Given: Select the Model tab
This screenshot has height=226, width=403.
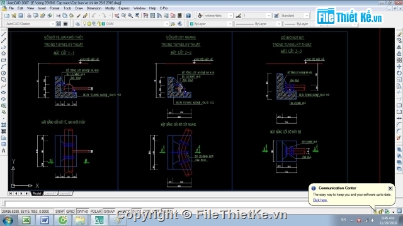Looking at the screenshot, I should (37, 193).
